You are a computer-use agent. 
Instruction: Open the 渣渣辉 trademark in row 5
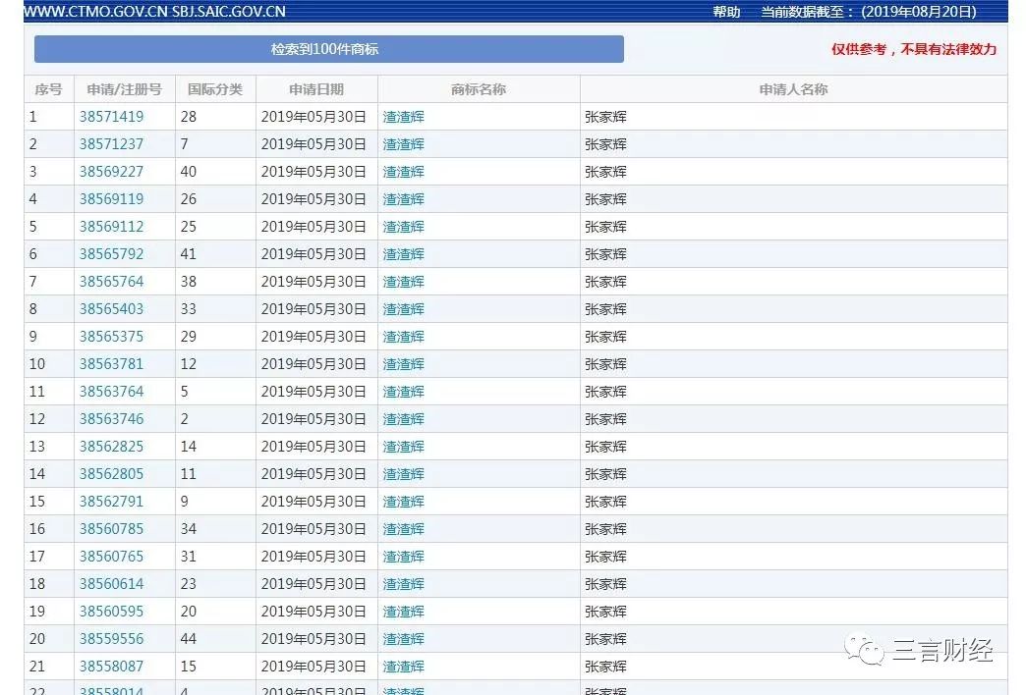[404, 226]
